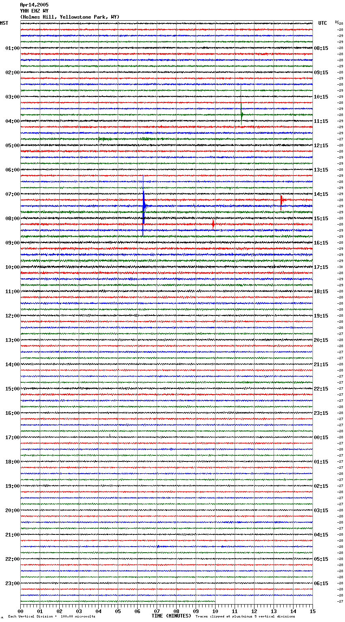Click the 15:15 UTC time label

tap(321, 219)
